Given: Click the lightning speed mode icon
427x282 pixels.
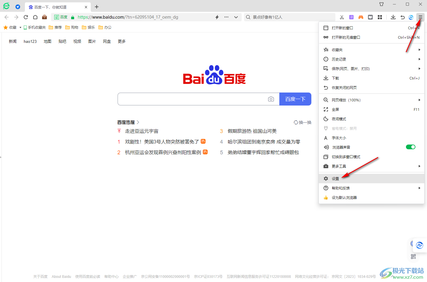Looking at the screenshot, I should (x=217, y=17).
